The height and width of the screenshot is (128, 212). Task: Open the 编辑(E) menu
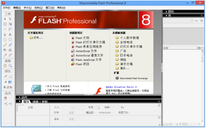[x=17, y=8]
